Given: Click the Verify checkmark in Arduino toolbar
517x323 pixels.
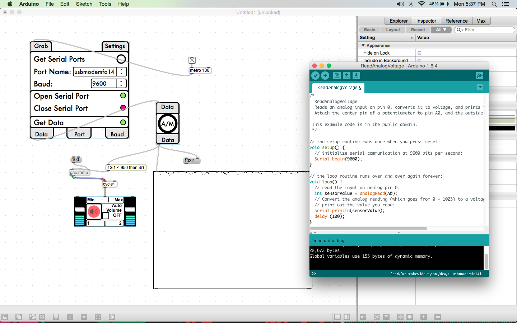Looking at the screenshot, I should 315,75.
